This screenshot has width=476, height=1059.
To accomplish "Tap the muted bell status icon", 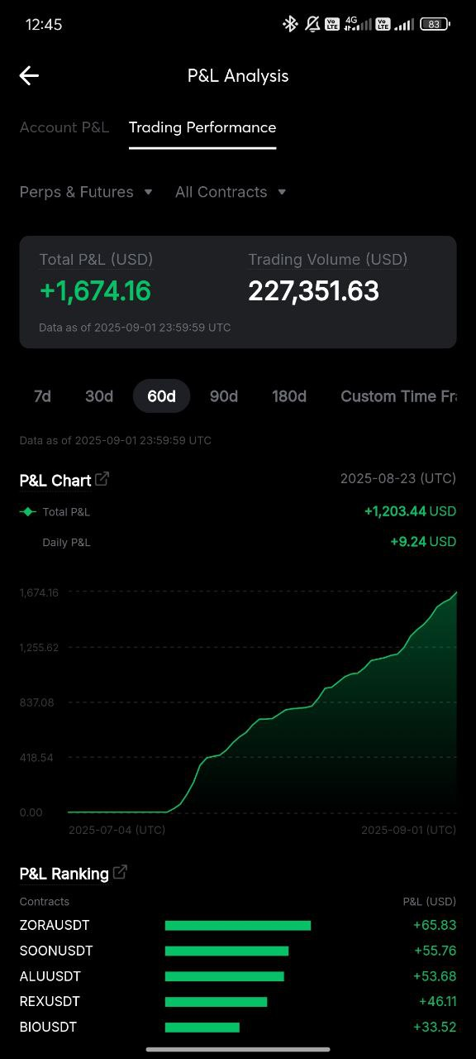I will pyautogui.click(x=312, y=24).
